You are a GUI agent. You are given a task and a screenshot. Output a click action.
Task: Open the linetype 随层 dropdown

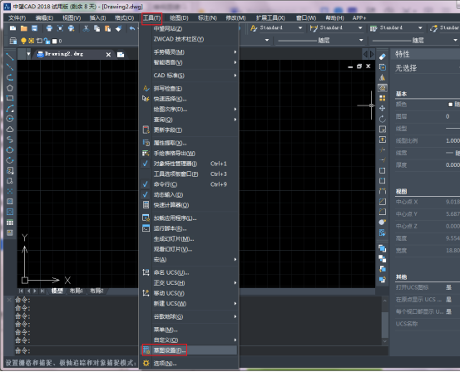pos(361,40)
